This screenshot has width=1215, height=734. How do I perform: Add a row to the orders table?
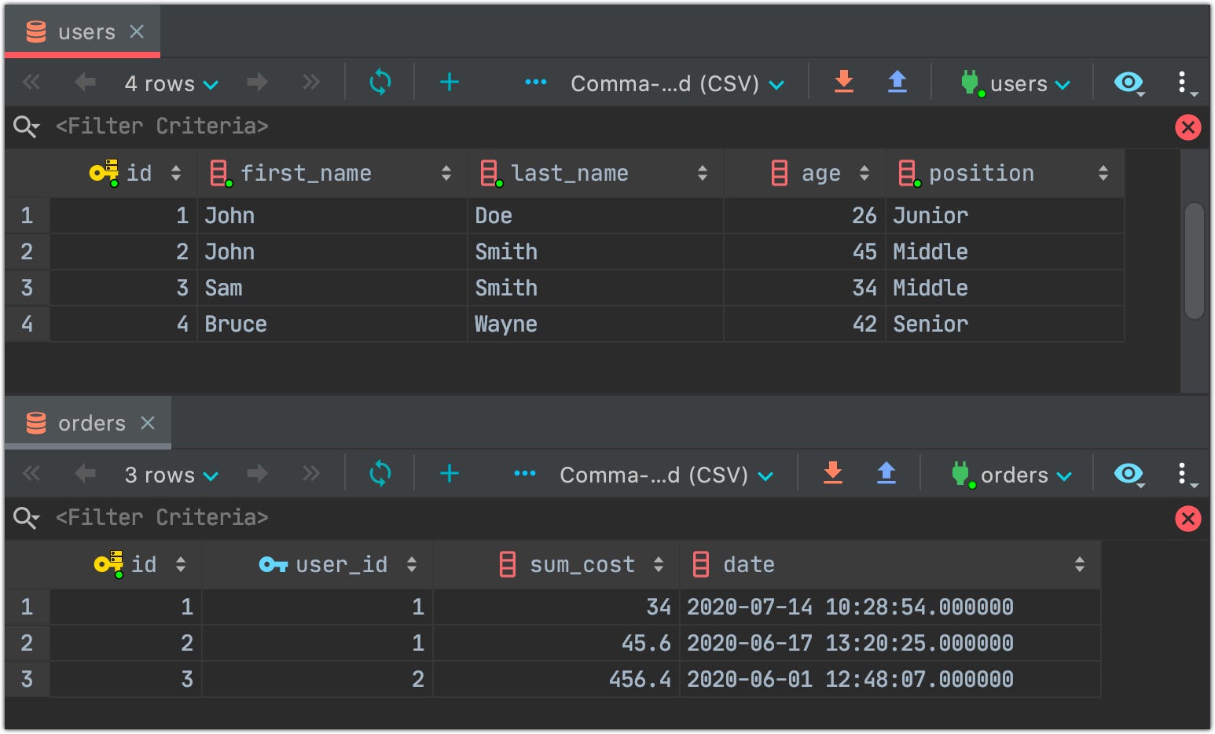point(450,473)
